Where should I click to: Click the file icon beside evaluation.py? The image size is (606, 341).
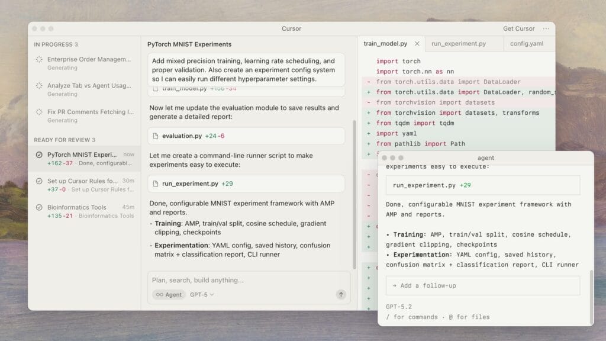tap(156, 136)
